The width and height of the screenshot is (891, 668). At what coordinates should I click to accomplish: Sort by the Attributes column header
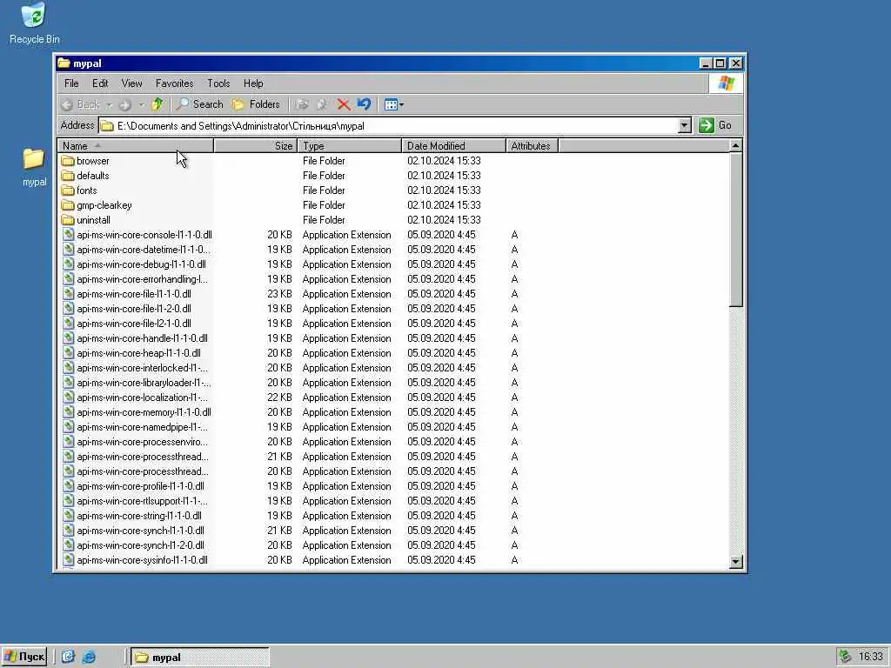[x=532, y=146]
